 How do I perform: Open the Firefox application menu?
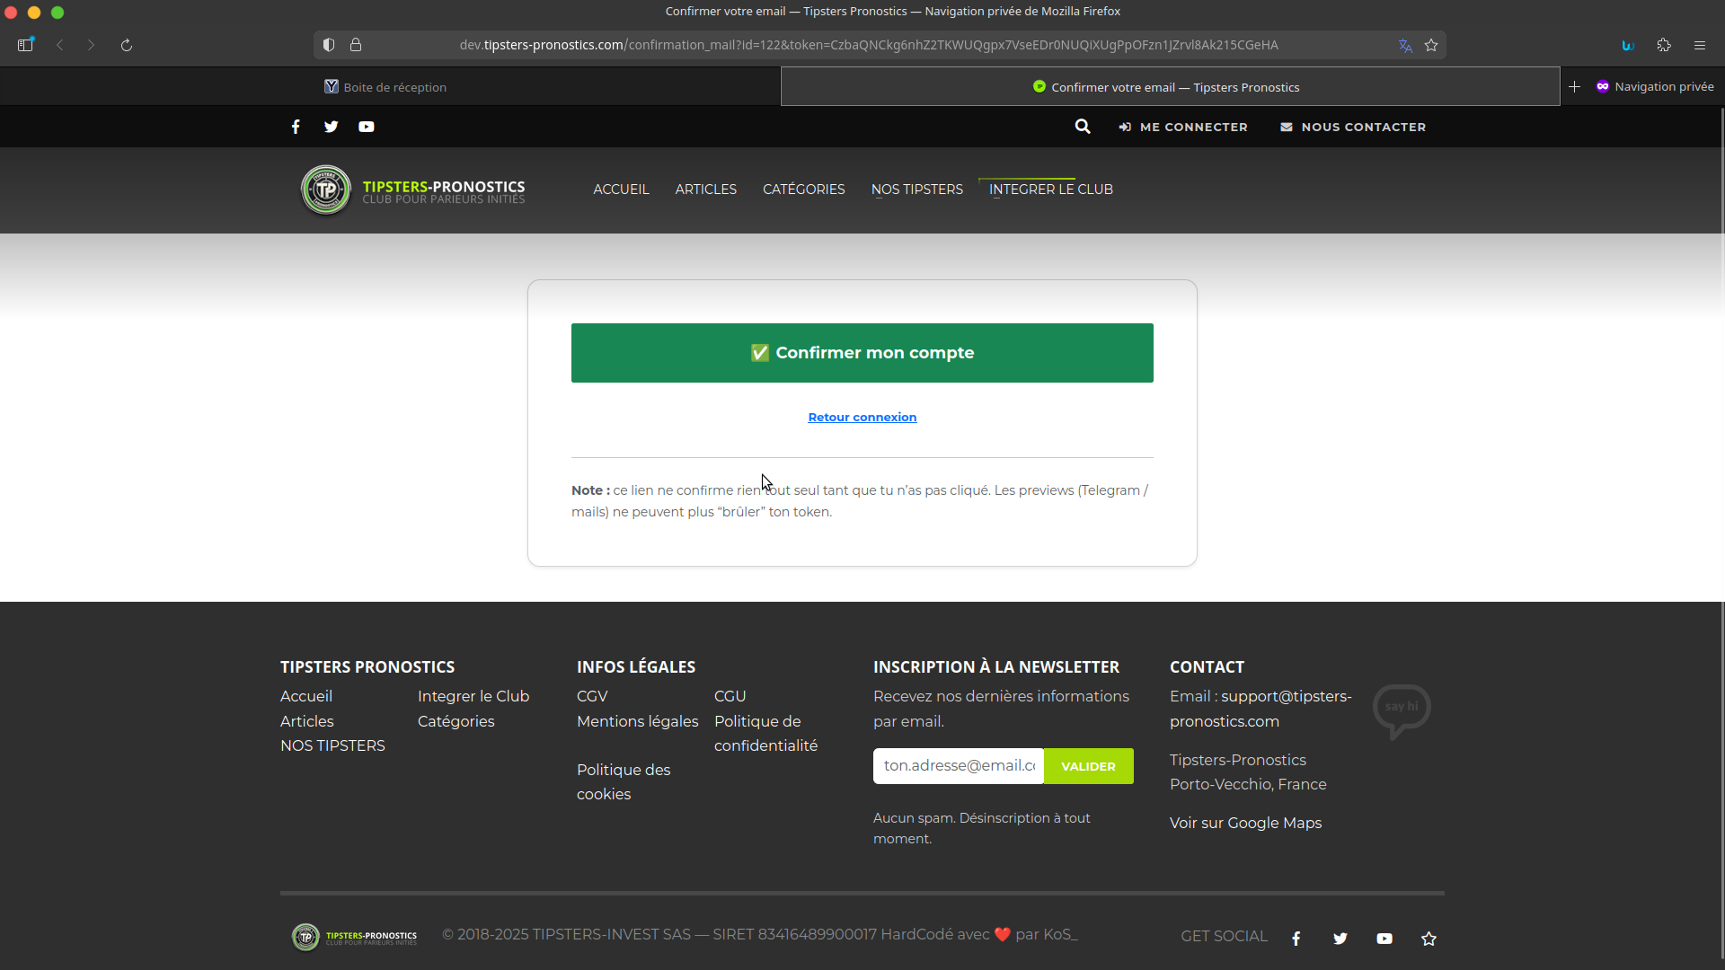(1700, 45)
